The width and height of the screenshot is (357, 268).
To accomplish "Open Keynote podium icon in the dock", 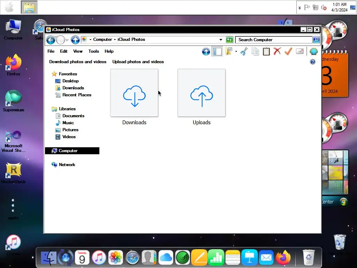I will [x=249, y=258].
